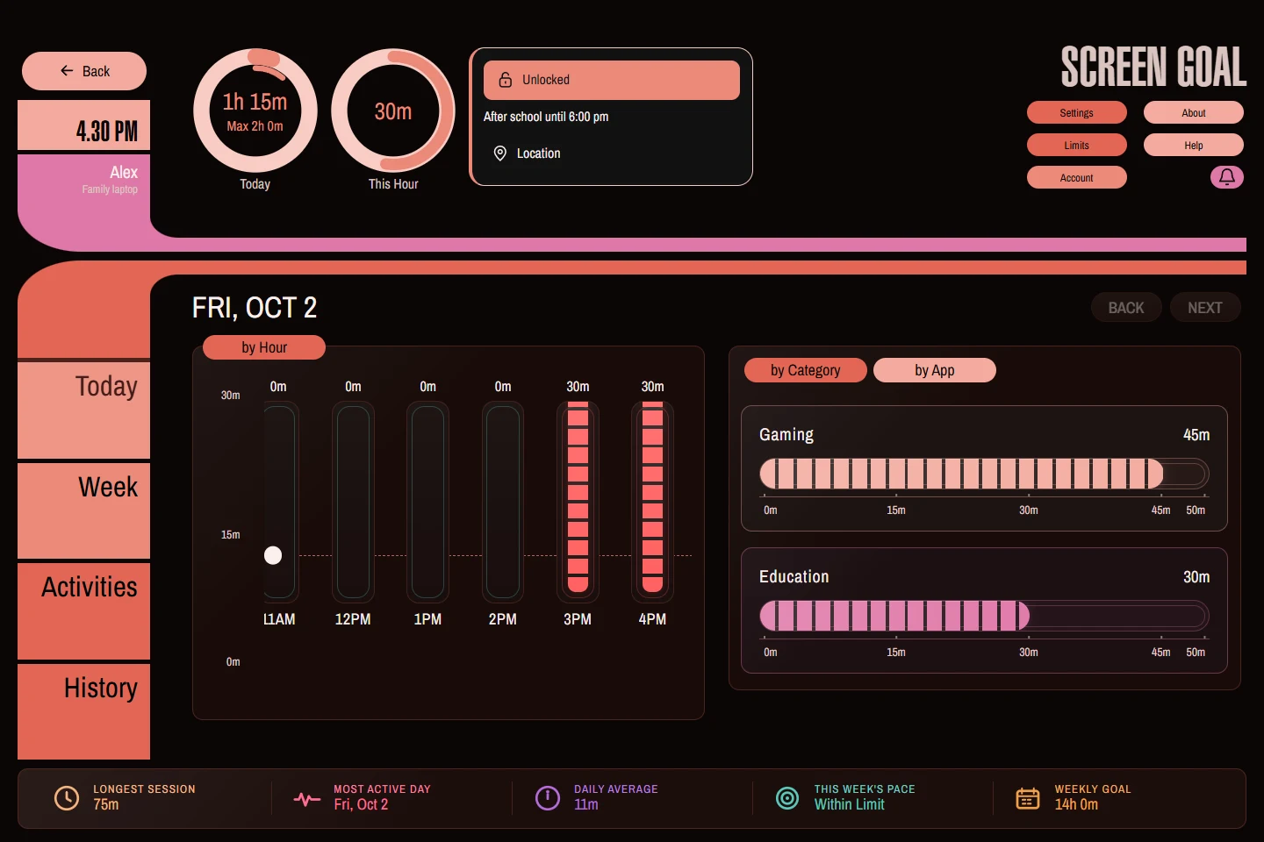
Task: Click the BACK day navigation button
Action: pos(1126,307)
